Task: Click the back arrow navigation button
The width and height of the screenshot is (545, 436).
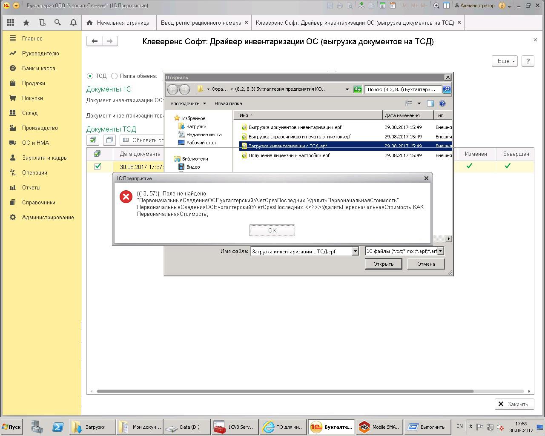Action: pyautogui.click(x=95, y=41)
